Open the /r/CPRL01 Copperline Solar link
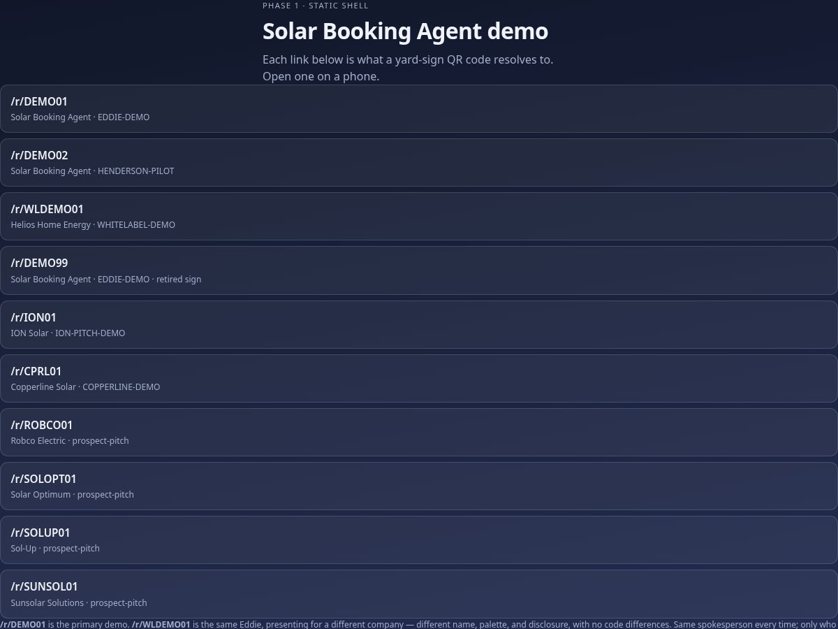 pos(419,378)
